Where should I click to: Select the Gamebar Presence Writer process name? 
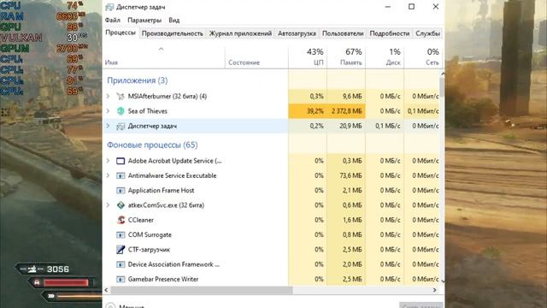(163, 279)
